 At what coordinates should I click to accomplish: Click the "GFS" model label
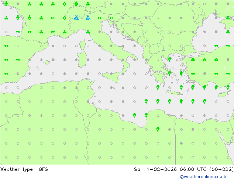(43, 169)
